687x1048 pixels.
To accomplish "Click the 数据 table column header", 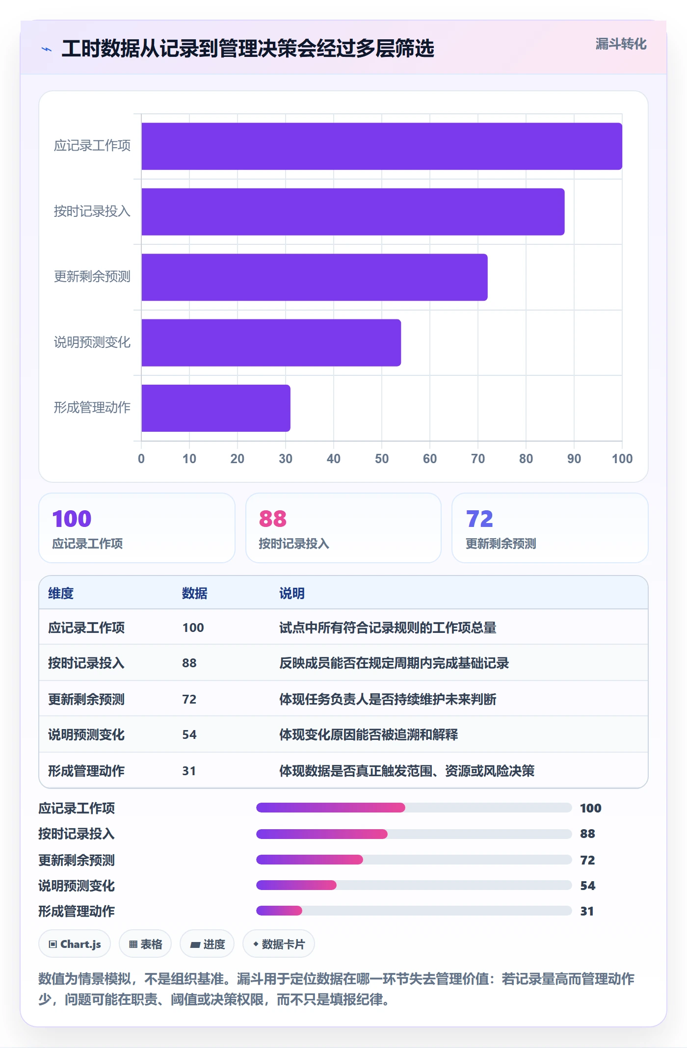I will (195, 593).
